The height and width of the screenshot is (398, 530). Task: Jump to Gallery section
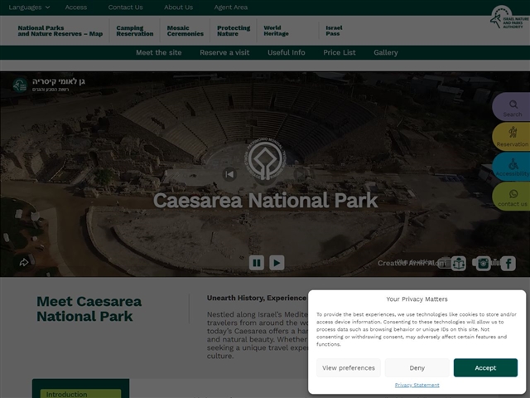point(386,52)
